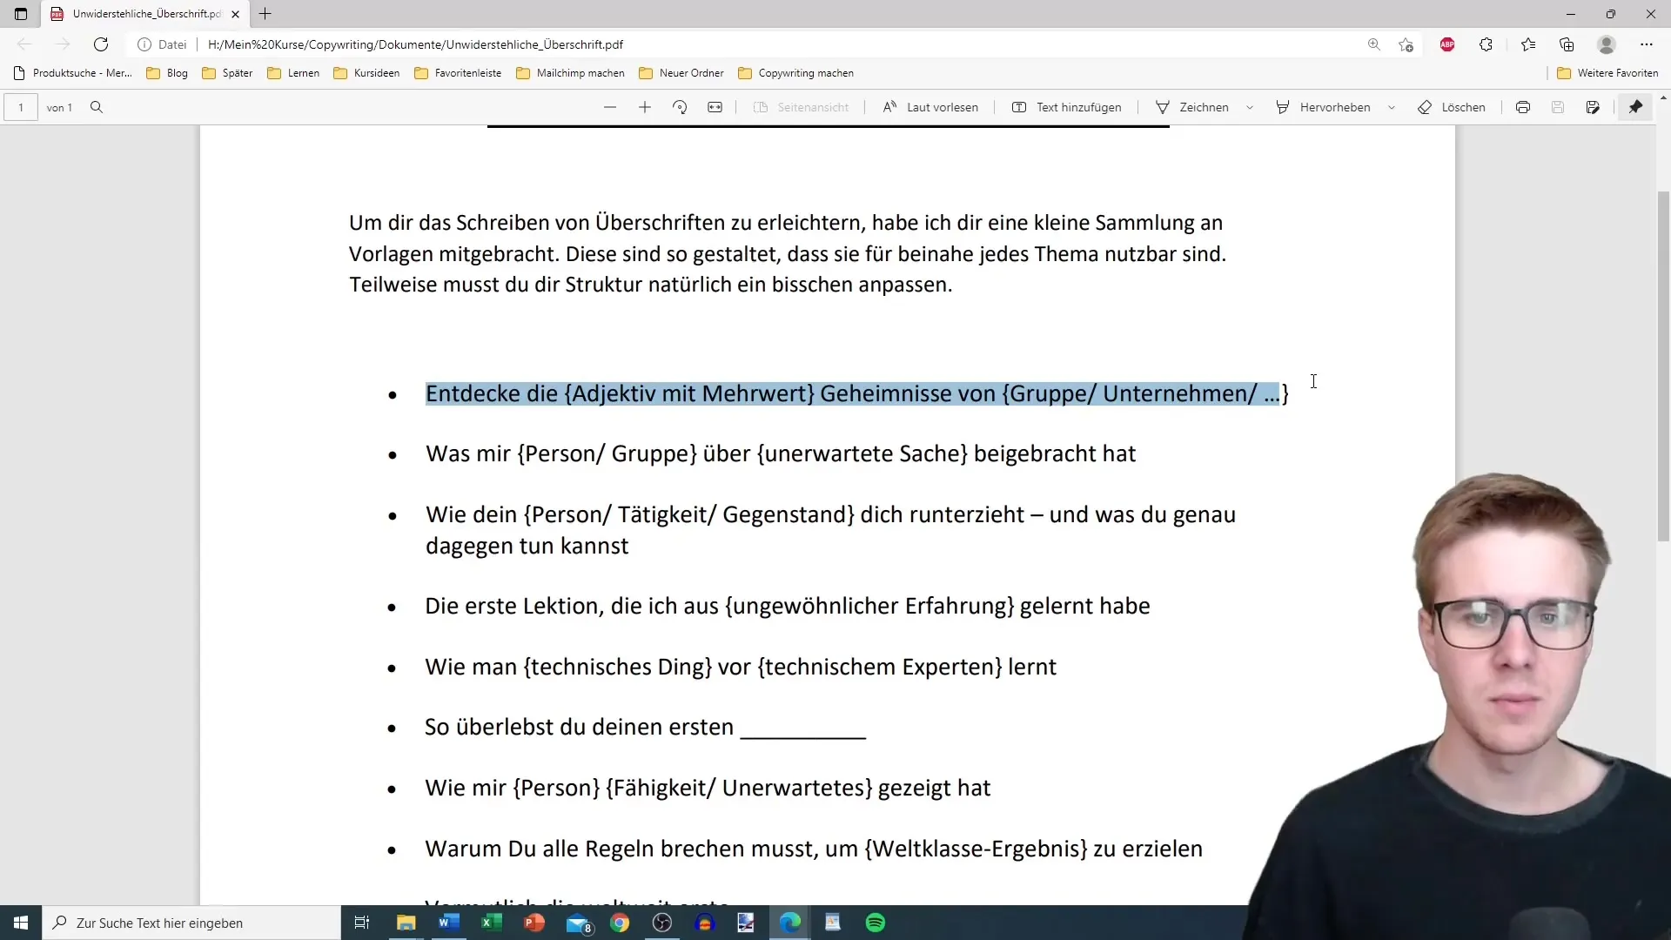The height and width of the screenshot is (940, 1671).
Task: Click the vertical scrollbar thumb
Action: (1663, 366)
